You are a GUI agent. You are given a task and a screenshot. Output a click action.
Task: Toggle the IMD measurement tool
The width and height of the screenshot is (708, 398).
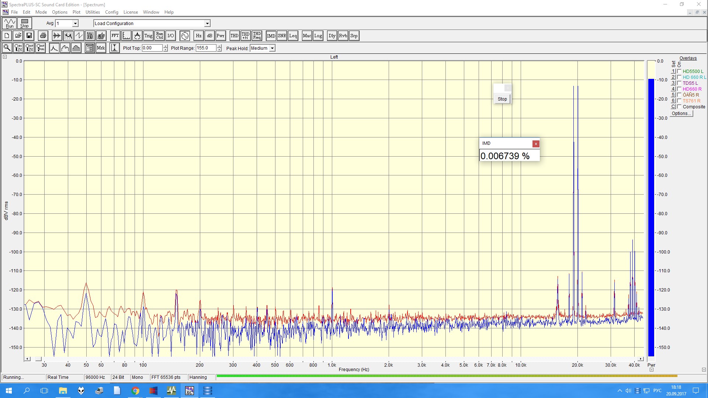pyautogui.click(x=271, y=36)
